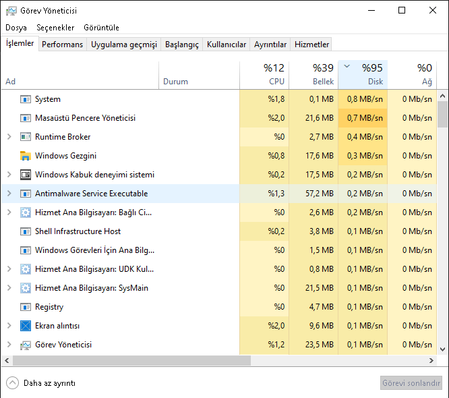Open the Seçenekler menu

pyautogui.click(x=55, y=28)
